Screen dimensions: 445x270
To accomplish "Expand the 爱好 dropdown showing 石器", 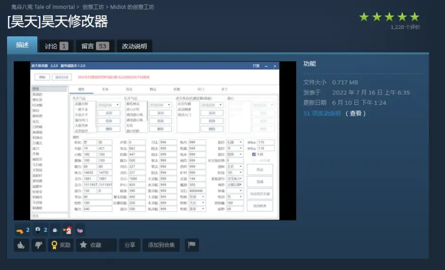I will pyautogui.click(x=233, y=142).
